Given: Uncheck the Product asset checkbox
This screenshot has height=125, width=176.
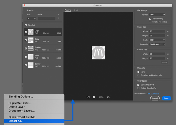Looking at the screenshot, I should pyautogui.click(x=26, y=48).
